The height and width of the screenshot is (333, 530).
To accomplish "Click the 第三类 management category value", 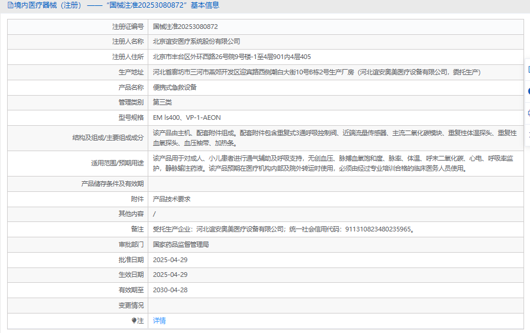I will [162, 102].
